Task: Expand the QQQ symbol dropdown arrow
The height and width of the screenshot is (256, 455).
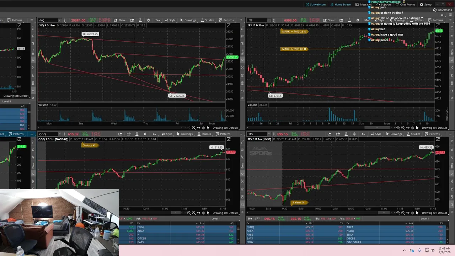Action: click(x=60, y=134)
